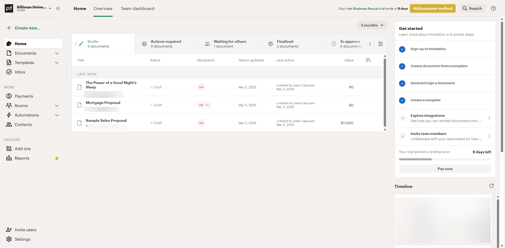Image resolution: width=505 pixels, height=248 pixels.
Task: Click the column sort icon
Action: coord(368,60)
